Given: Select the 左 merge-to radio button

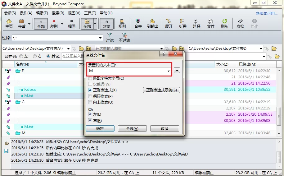Looking at the screenshot, I should (21, 56).
